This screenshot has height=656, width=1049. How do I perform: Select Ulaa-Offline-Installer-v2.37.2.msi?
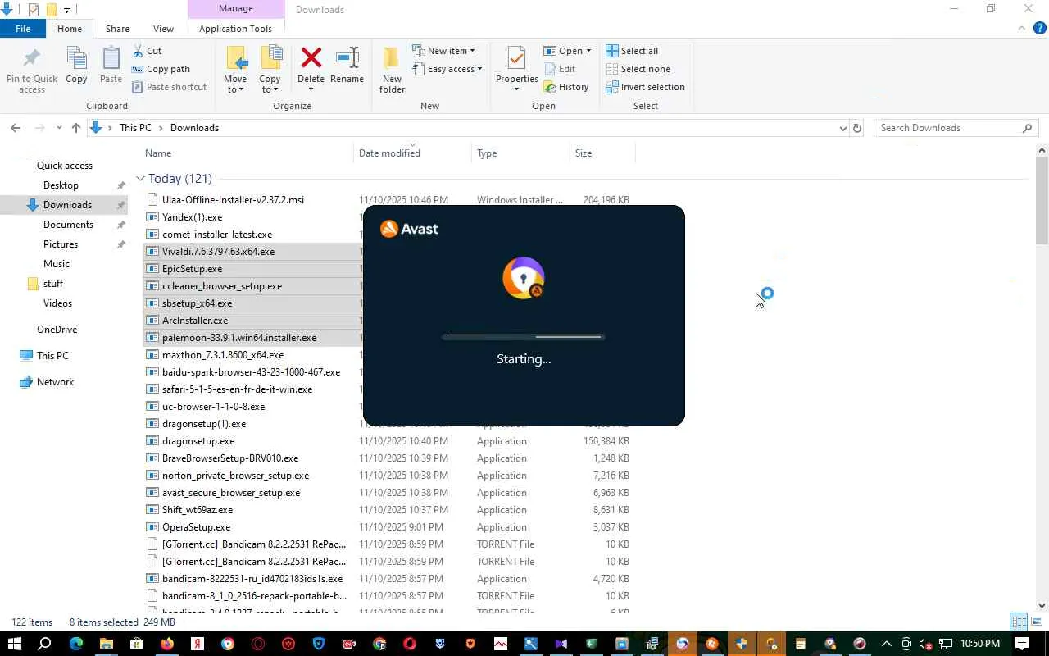[x=233, y=200]
